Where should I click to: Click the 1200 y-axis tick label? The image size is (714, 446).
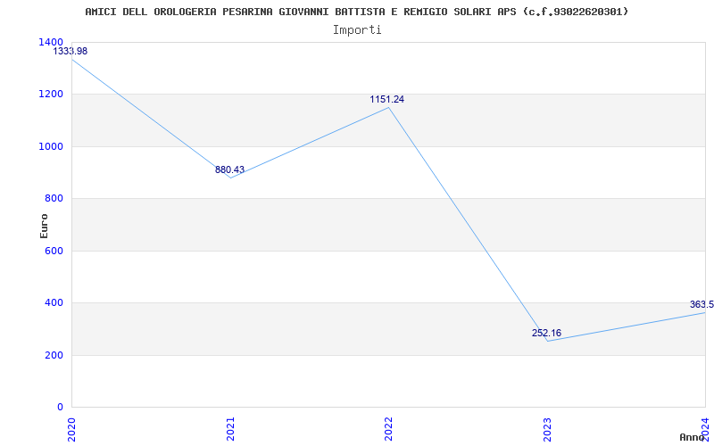(x=52, y=95)
